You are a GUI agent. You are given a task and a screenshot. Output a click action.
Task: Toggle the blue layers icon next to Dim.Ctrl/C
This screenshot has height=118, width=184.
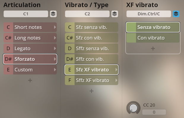click(176, 14)
